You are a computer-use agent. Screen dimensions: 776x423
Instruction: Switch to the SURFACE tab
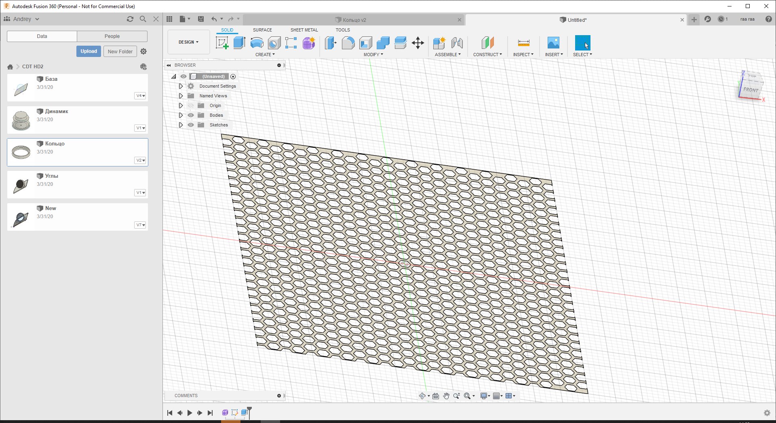[x=262, y=30]
